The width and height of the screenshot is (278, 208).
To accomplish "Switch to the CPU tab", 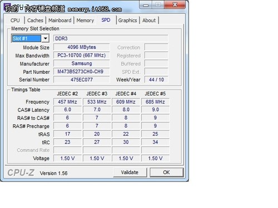I will point(15,21).
